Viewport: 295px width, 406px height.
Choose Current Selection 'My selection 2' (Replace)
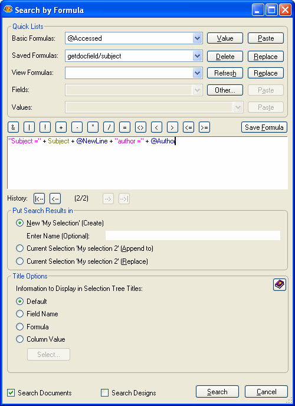point(19,261)
